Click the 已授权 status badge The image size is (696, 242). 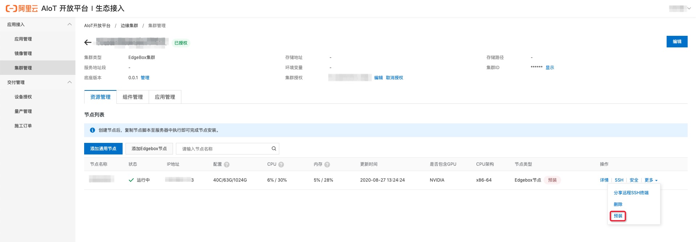[x=181, y=43]
